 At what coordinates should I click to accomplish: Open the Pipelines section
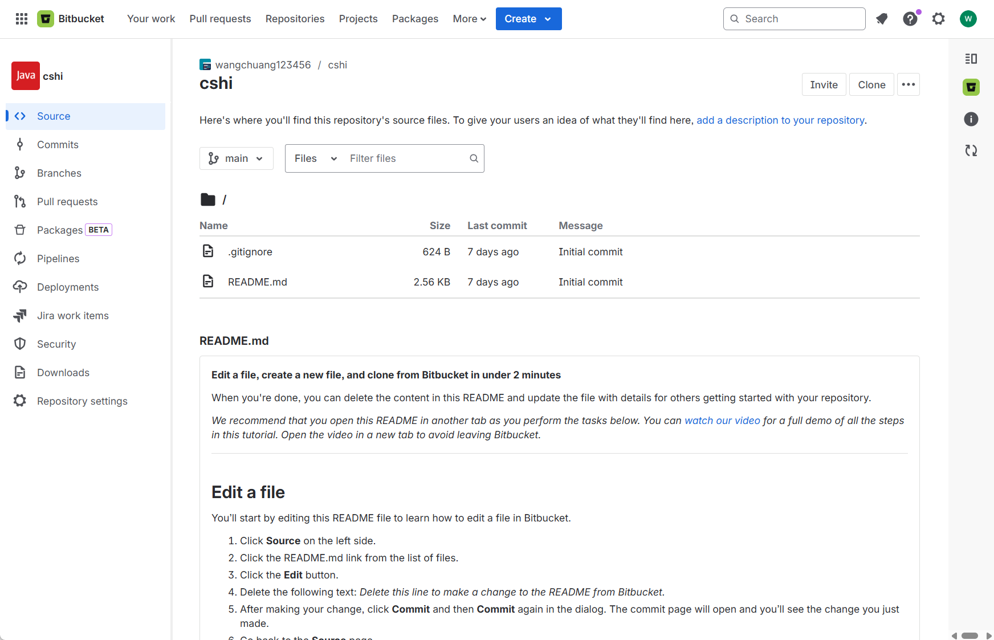(x=58, y=258)
